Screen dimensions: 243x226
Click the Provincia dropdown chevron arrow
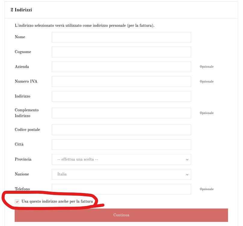[x=187, y=160]
